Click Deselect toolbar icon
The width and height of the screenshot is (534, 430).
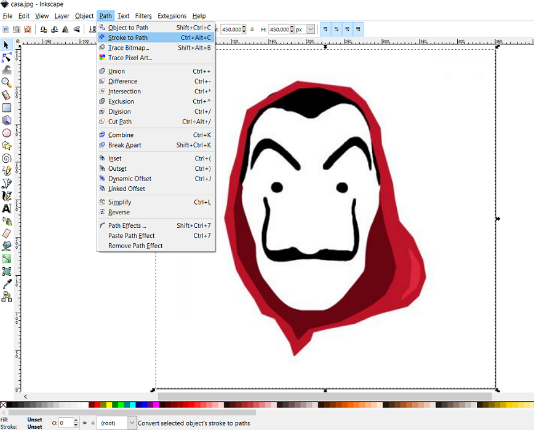tap(27, 29)
